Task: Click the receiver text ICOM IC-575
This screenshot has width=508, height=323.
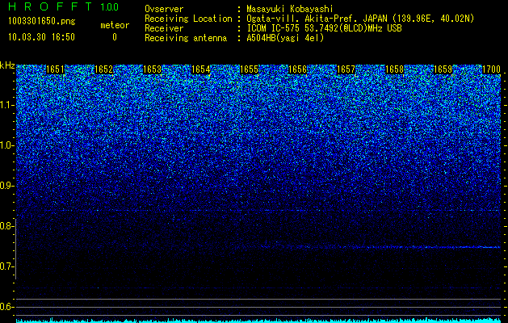Action: (x=275, y=28)
